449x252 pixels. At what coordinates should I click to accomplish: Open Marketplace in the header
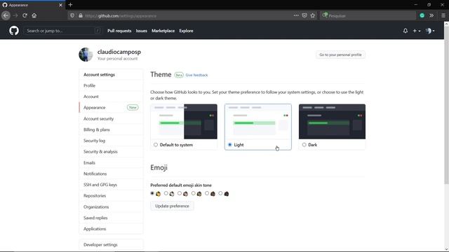pos(163,31)
